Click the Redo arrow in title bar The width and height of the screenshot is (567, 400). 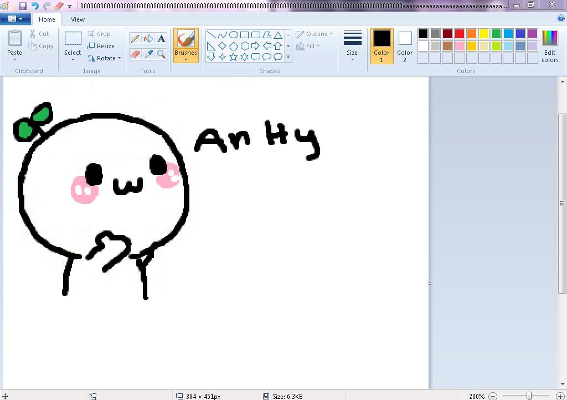pos(47,6)
